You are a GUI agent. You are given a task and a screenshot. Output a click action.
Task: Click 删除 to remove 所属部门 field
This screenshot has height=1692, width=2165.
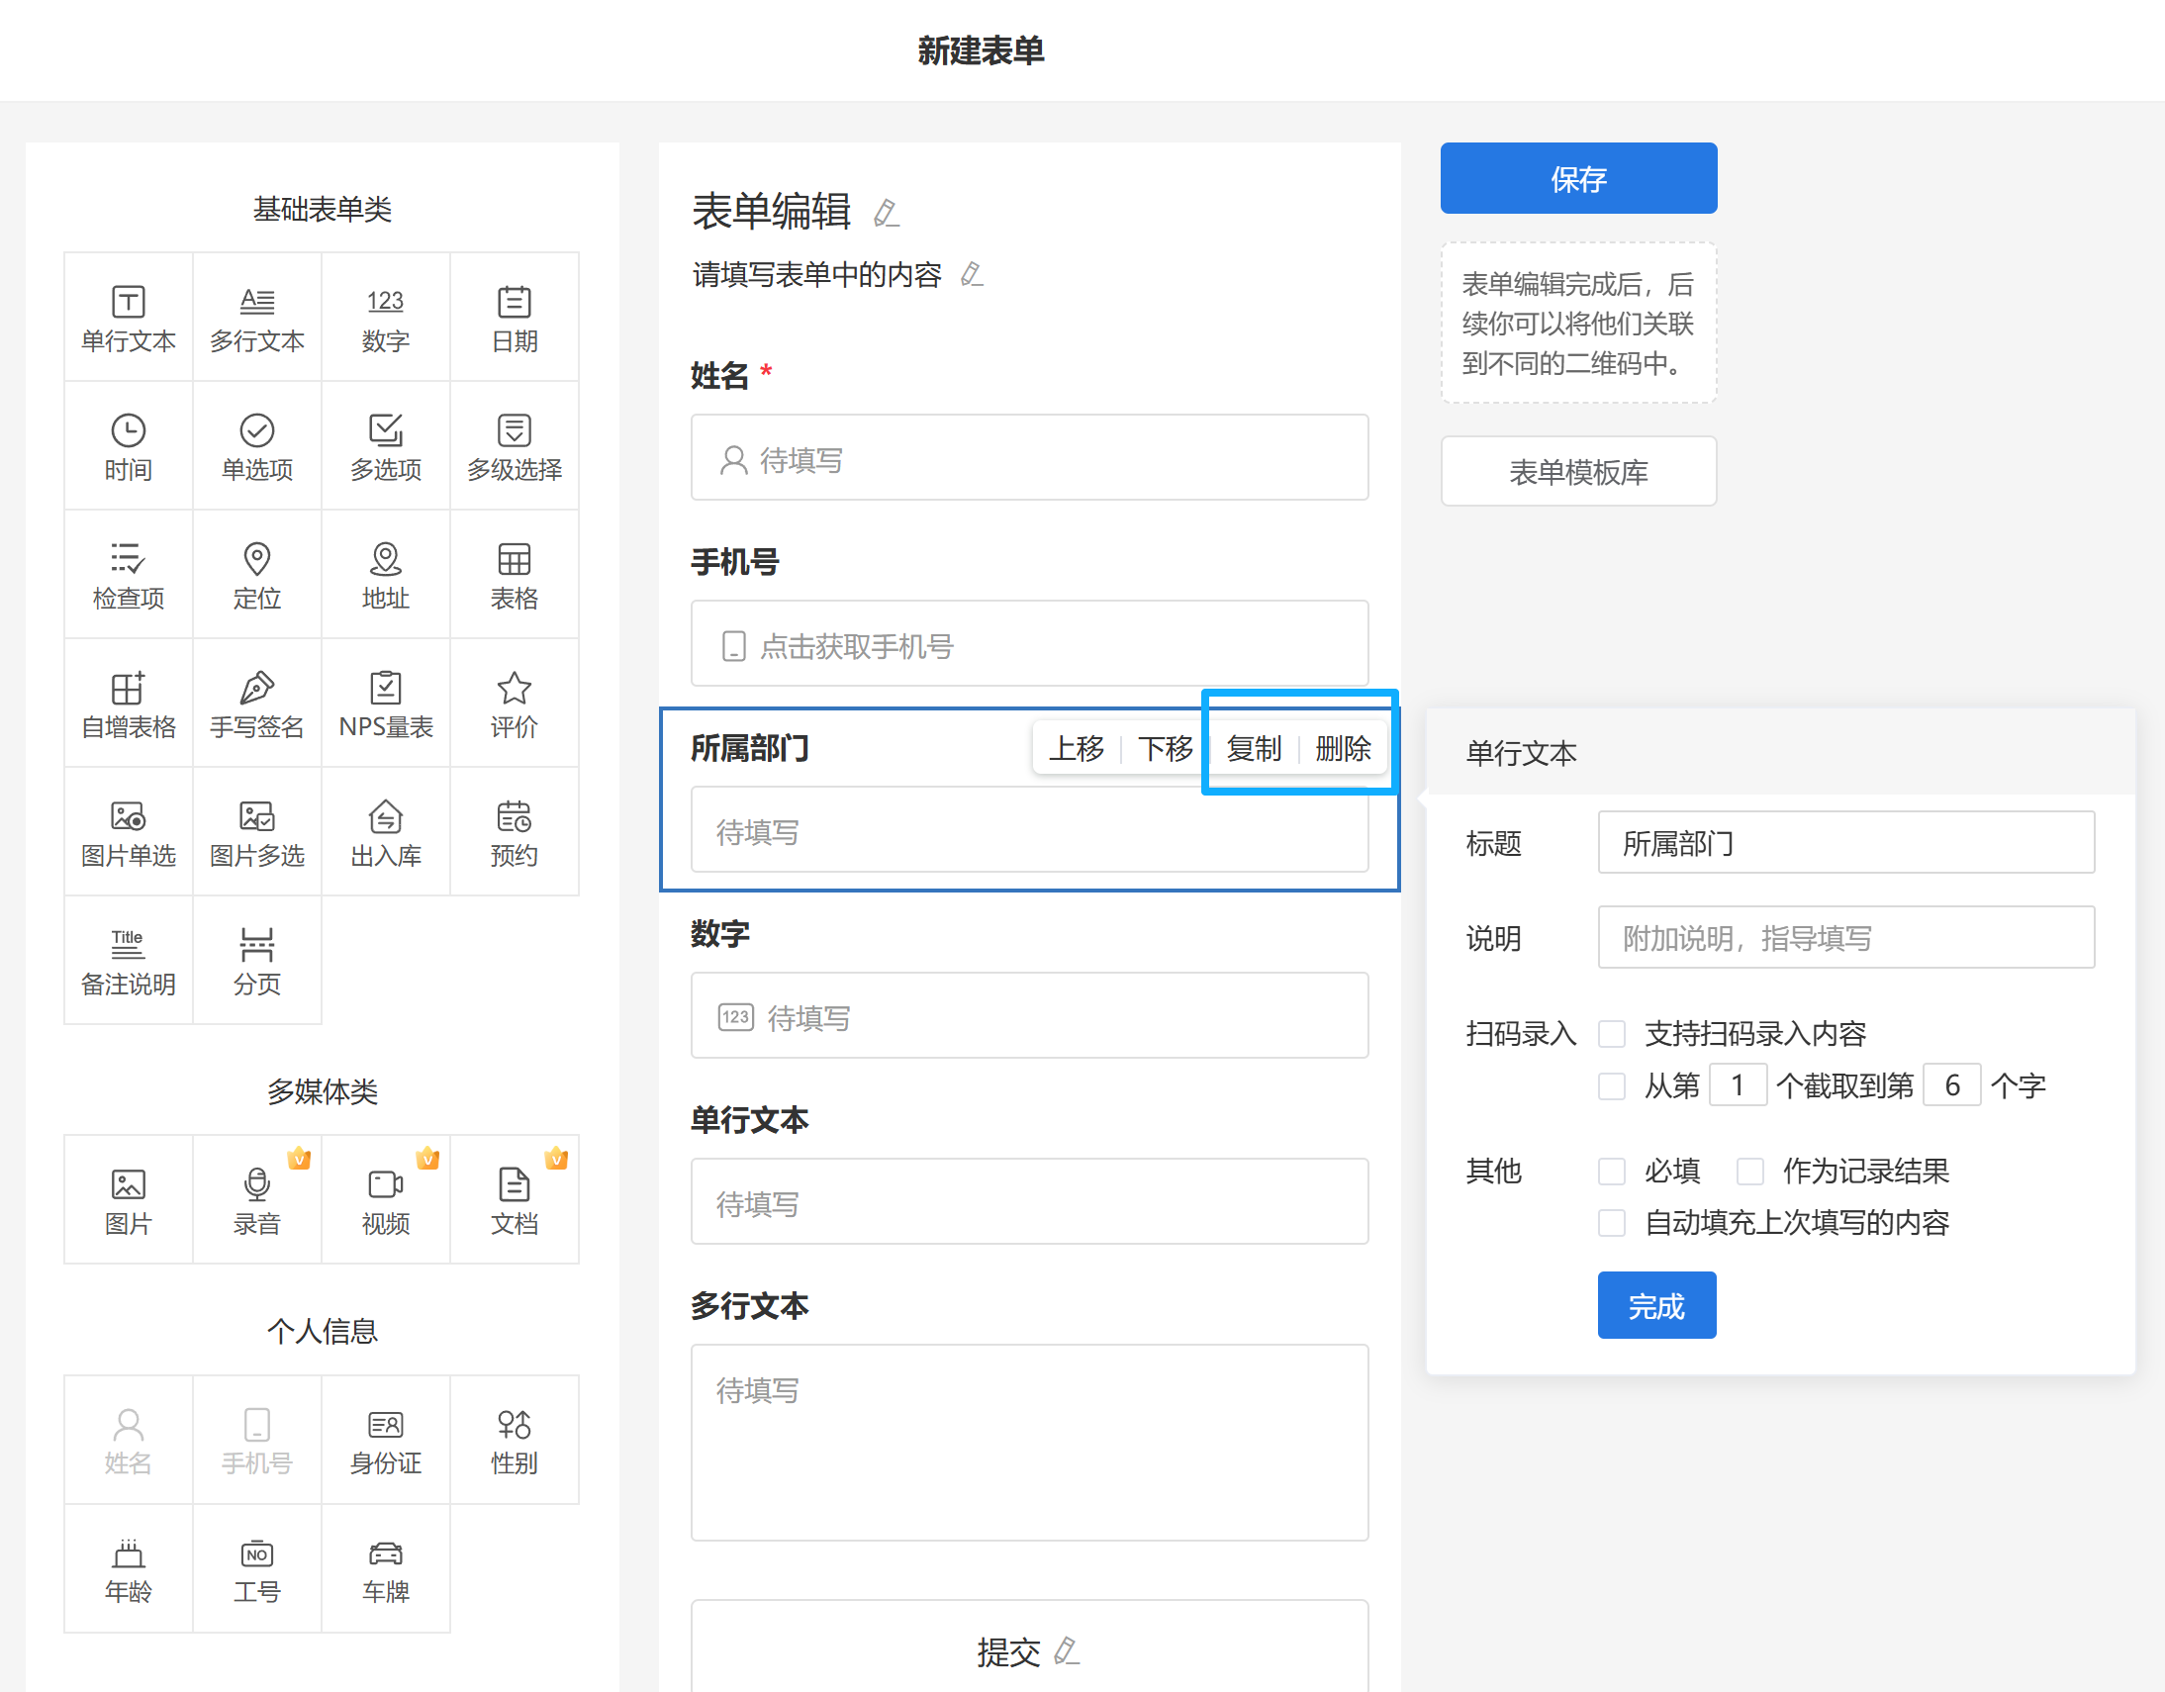(x=1342, y=749)
